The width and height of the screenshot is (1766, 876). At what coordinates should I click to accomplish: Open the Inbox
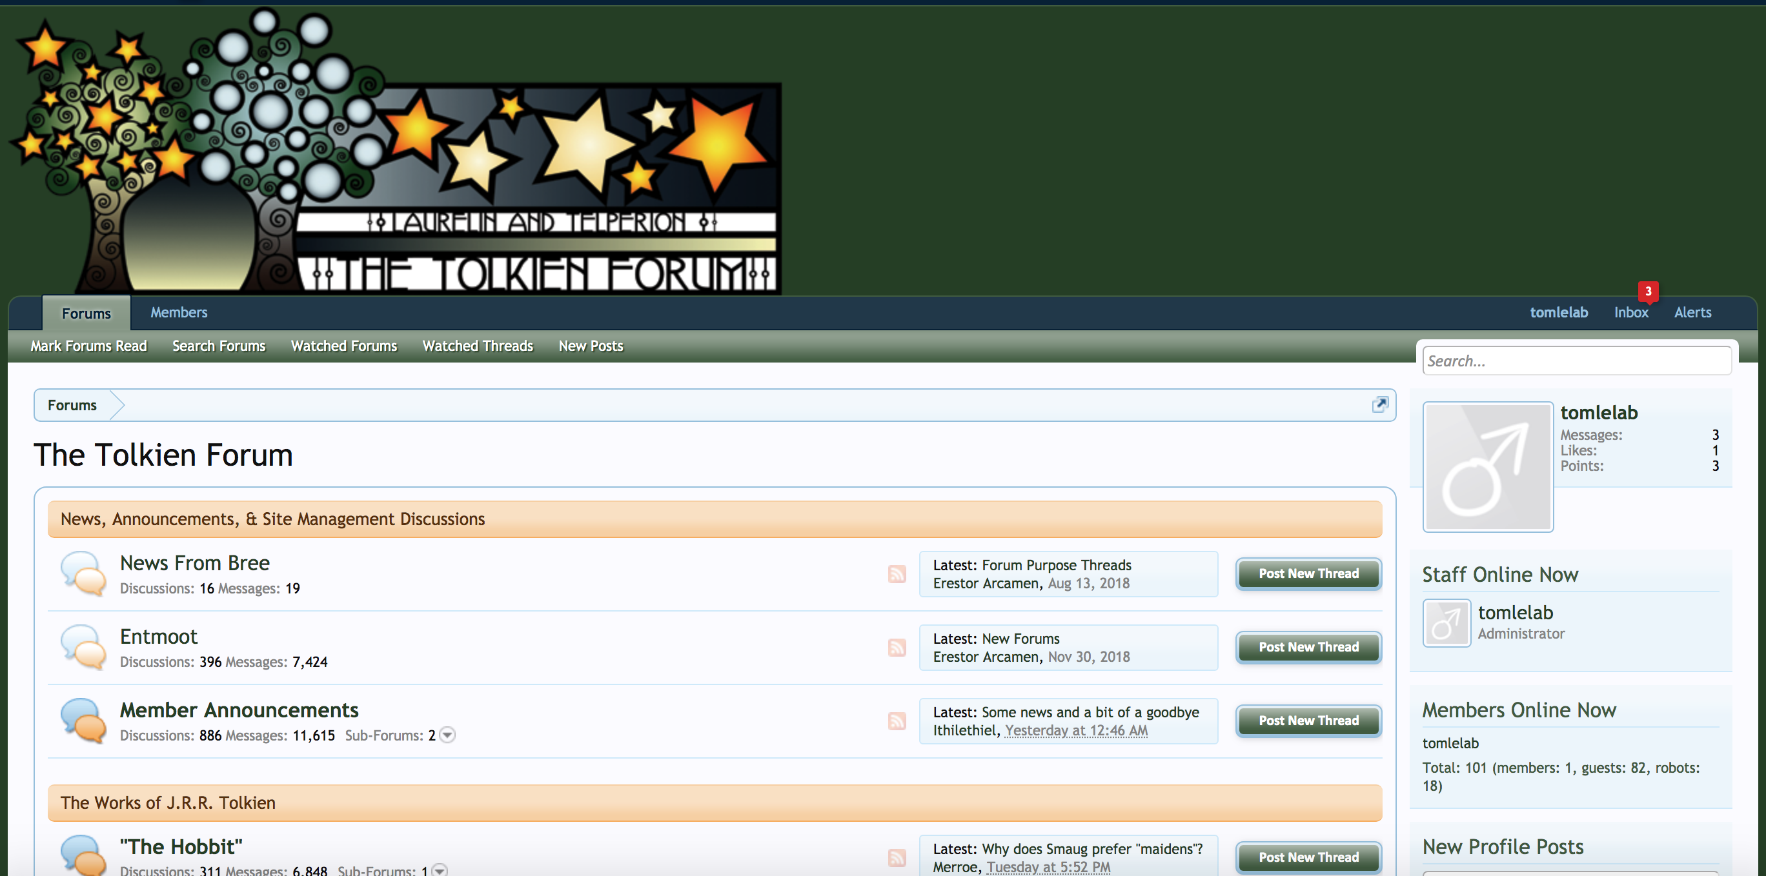coord(1631,312)
